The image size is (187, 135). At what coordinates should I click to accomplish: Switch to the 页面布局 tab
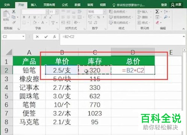49,5
